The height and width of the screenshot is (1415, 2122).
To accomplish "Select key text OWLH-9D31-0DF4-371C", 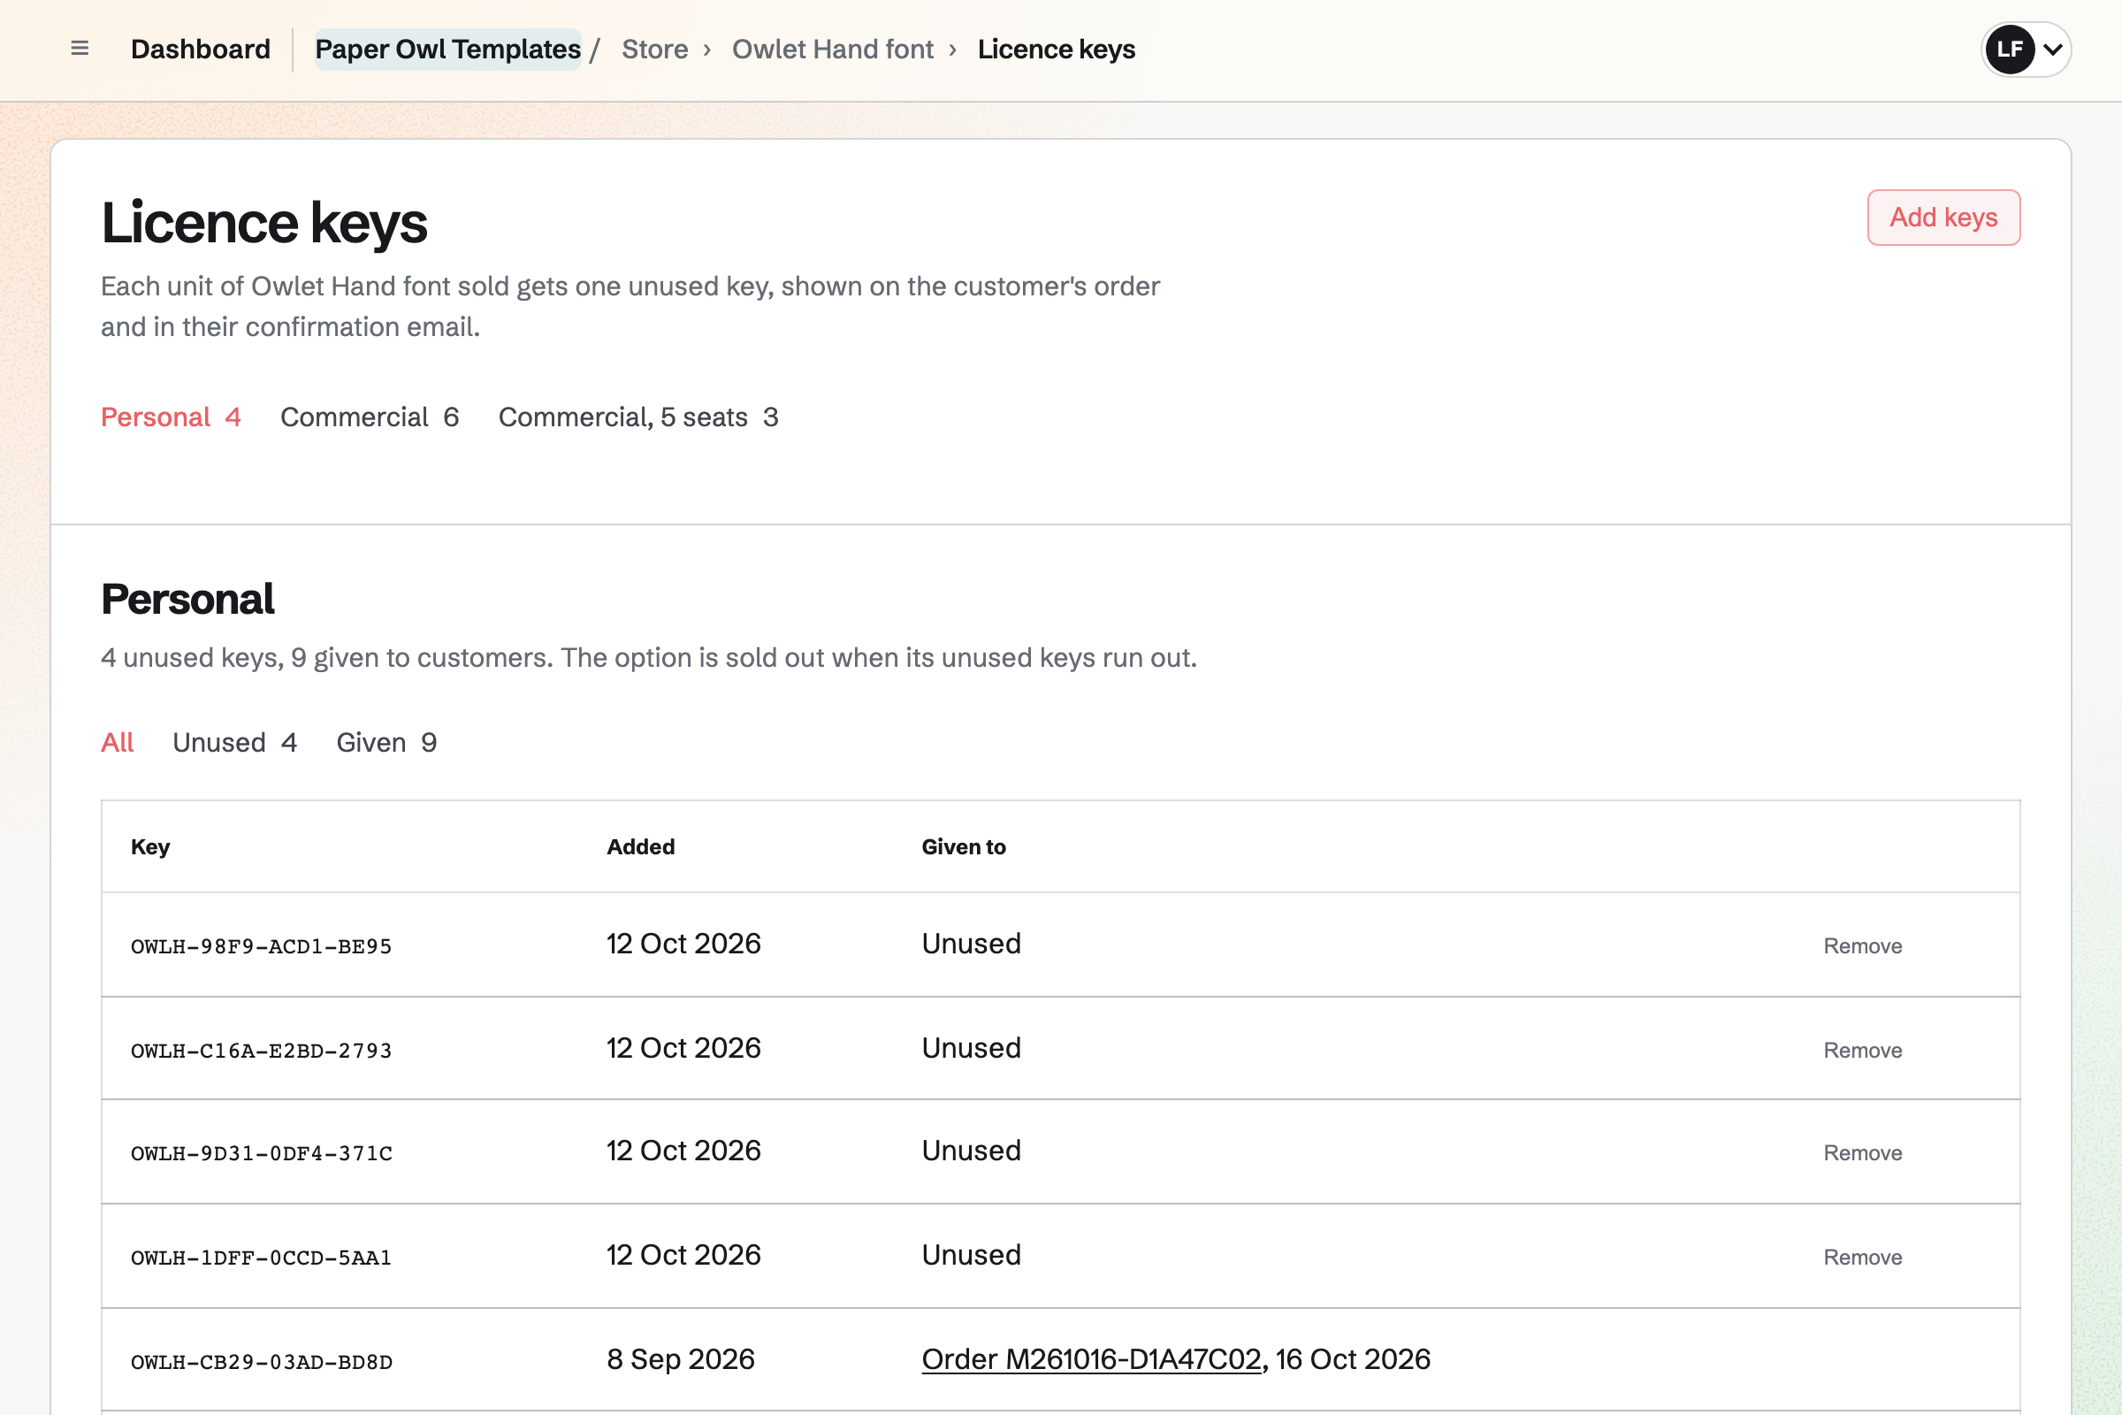I will (262, 1153).
